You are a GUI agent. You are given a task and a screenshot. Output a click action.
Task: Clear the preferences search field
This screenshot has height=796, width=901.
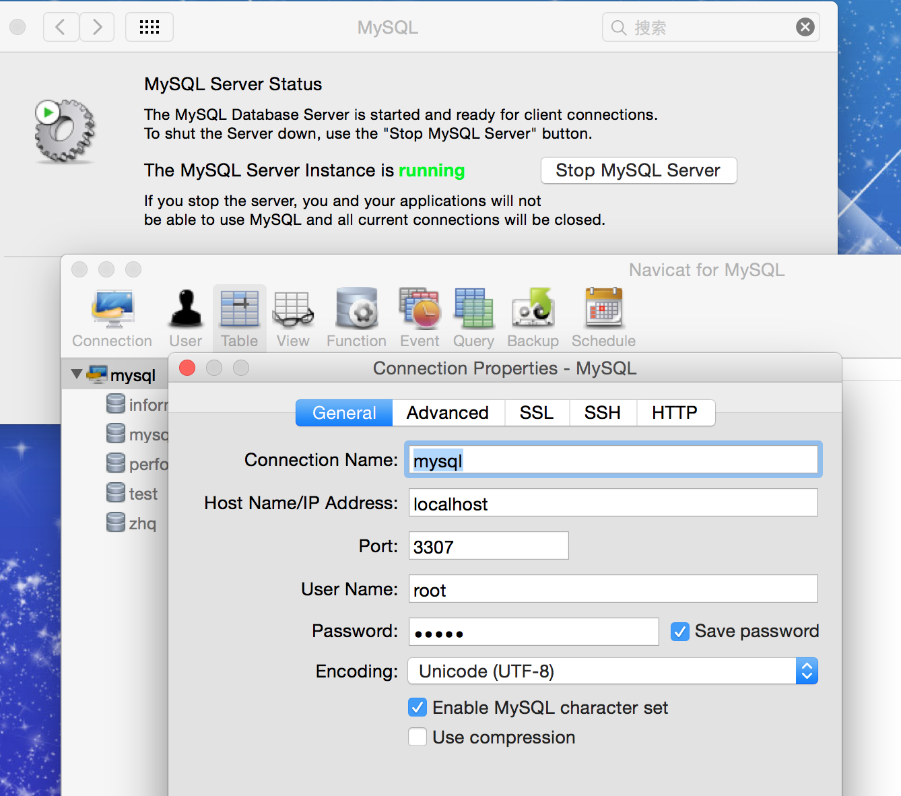pyautogui.click(x=805, y=27)
